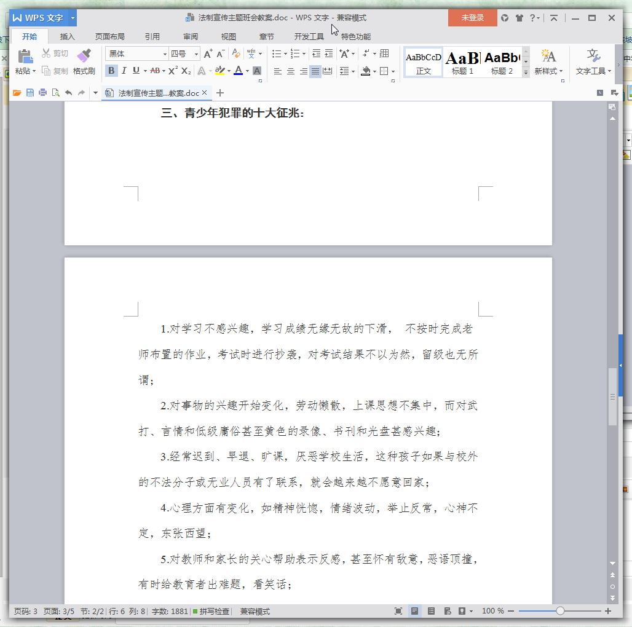Click the increase indent icon
Image resolution: width=632 pixels, height=627 pixels.
coord(329,53)
